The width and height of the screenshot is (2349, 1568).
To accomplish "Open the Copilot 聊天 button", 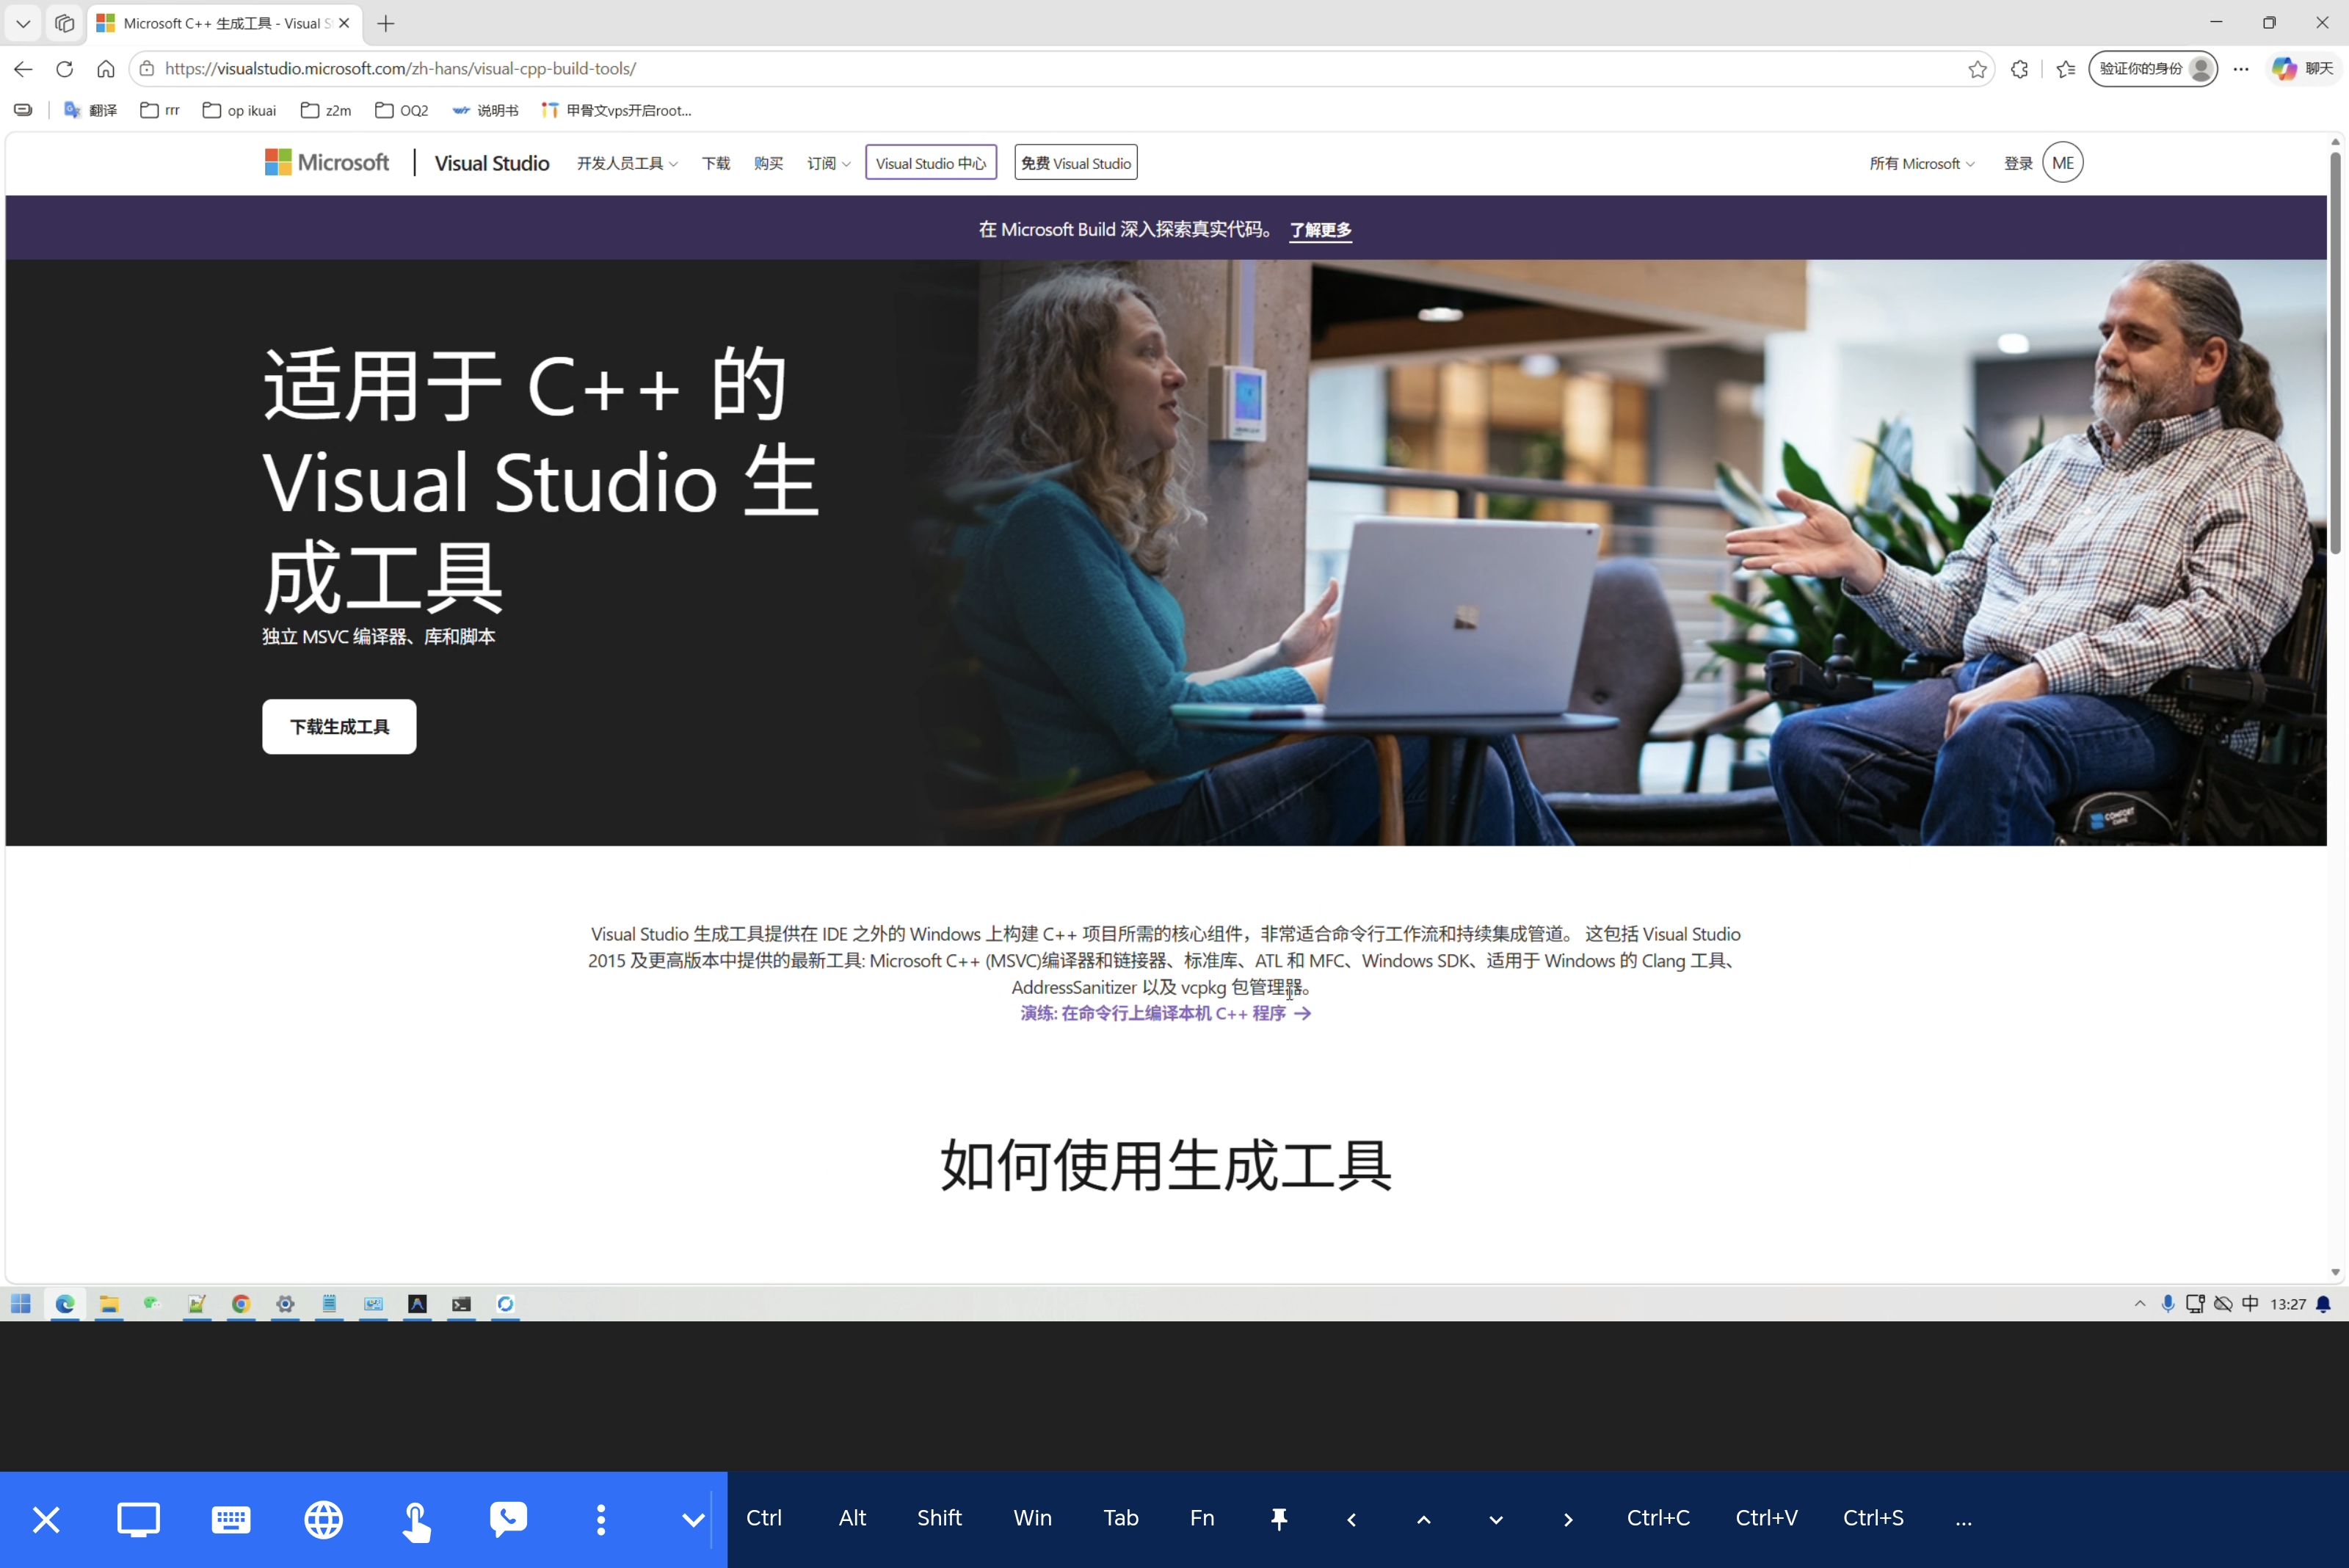I will (x=2302, y=69).
